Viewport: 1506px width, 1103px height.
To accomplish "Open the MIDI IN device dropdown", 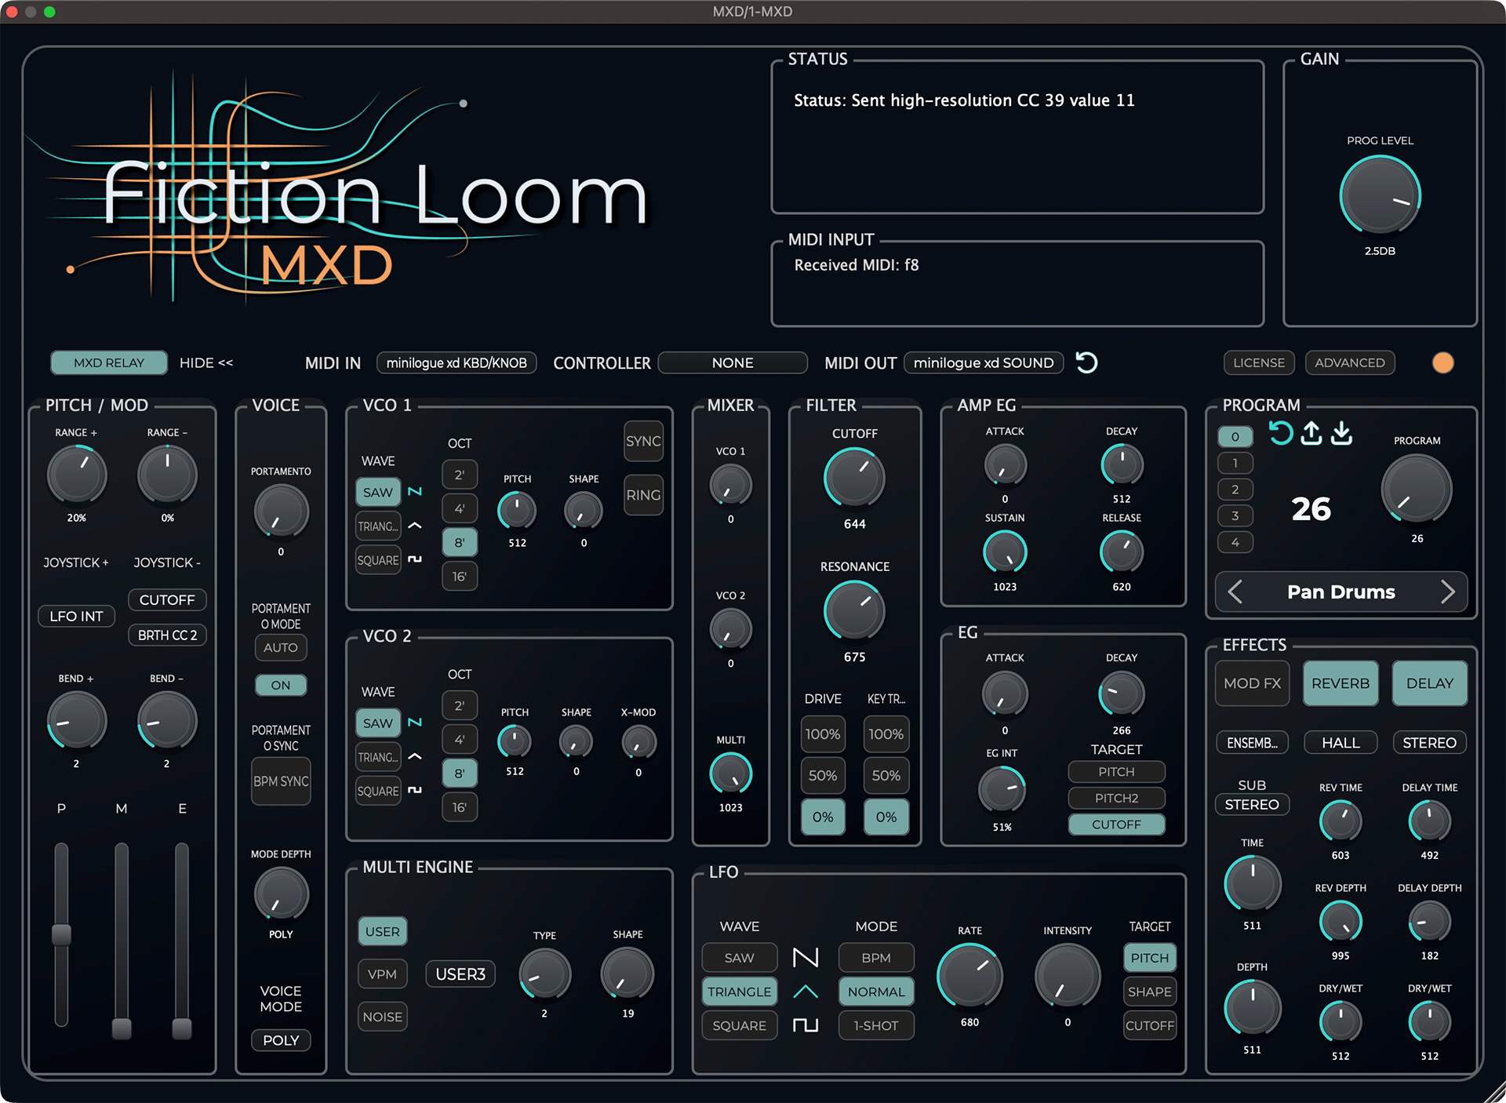I will (x=457, y=362).
